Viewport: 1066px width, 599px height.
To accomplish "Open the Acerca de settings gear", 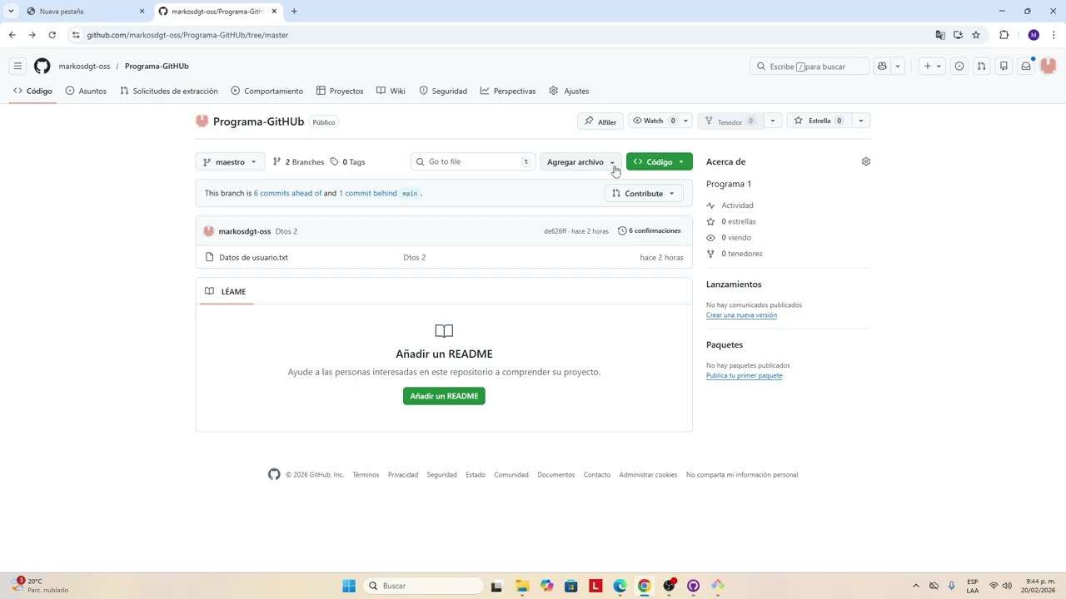I will [x=865, y=161].
